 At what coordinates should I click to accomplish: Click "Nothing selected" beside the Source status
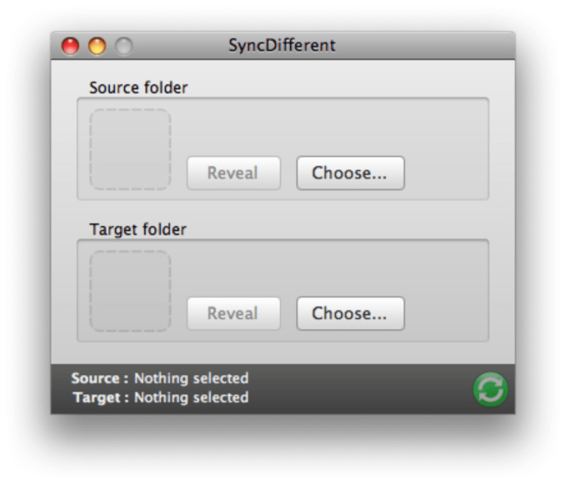click(x=191, y=379)
